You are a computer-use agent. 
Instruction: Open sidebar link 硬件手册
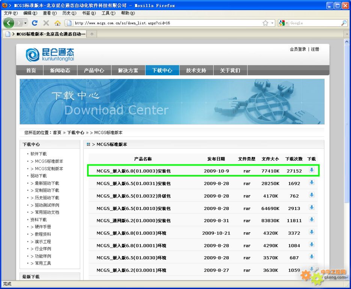click(43, 227)
